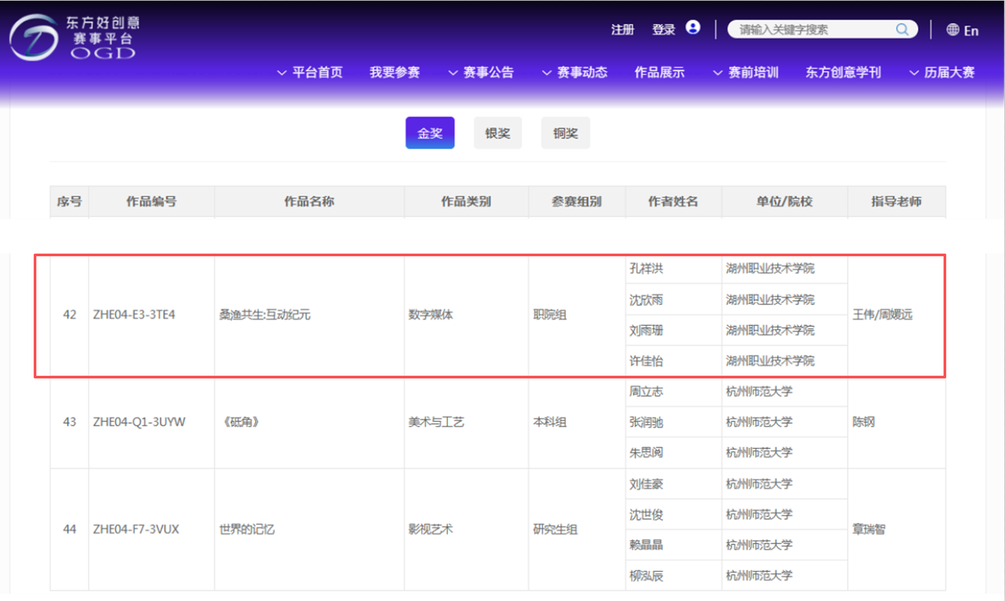Click the 序号 column header
Viewport: 1005px width, 601px height.
pyautogui.click(x=69, y=201)
